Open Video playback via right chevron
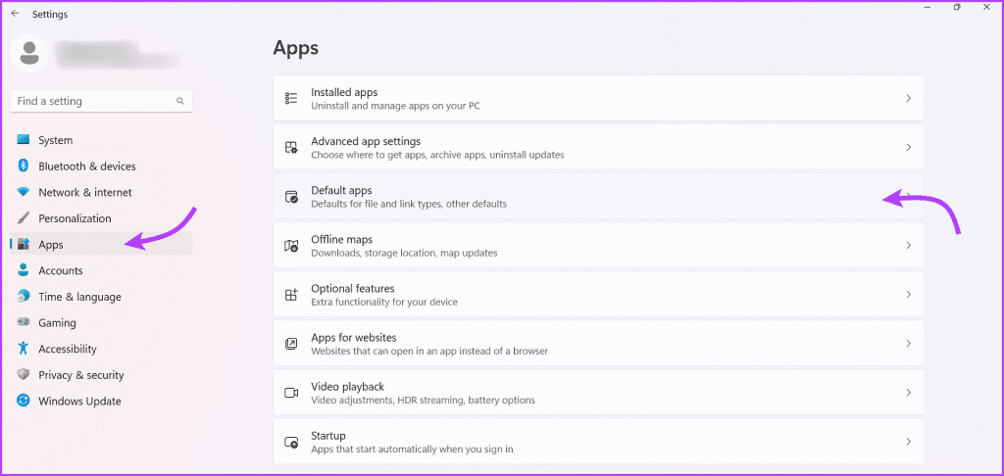The image size is (1004, 476). [909, 393]
